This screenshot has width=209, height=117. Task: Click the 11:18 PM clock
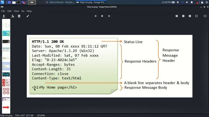point(166,2)
